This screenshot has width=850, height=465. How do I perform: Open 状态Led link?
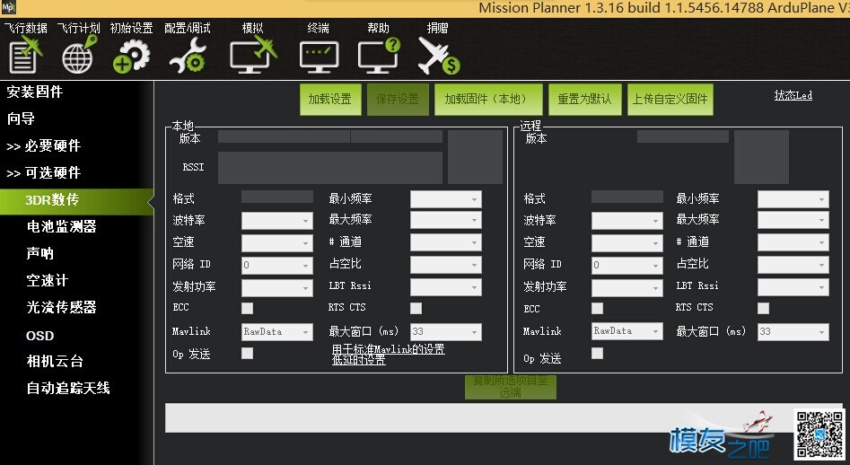(793, 95)
